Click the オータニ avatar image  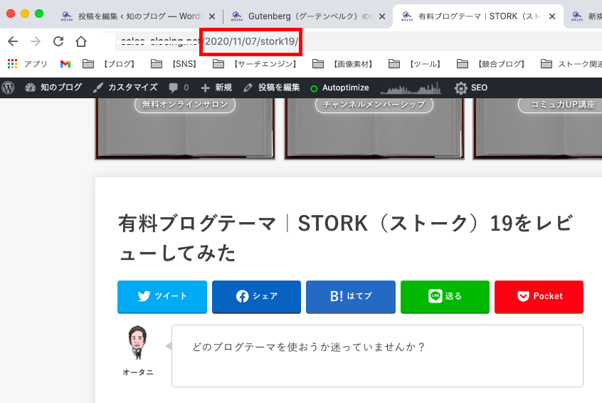(138, 342)
